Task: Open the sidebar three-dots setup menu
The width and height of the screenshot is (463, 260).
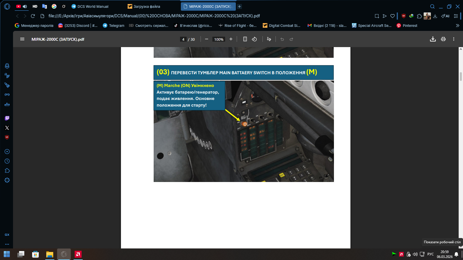Action: click(x=7, y=244)
